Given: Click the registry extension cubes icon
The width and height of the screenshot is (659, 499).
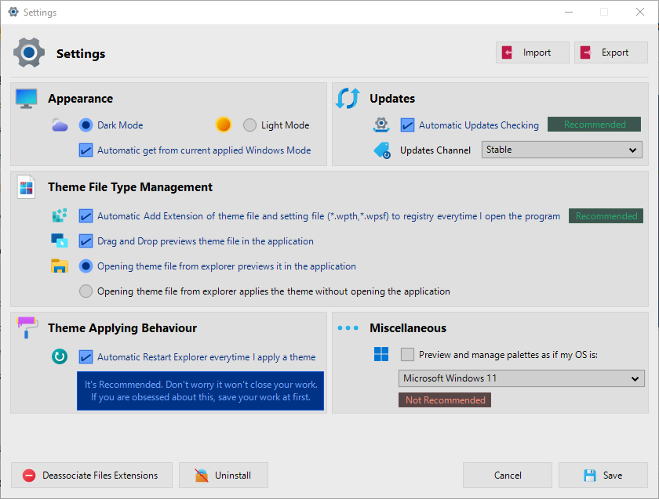Looking at the screenshot, I should (60, 215).
